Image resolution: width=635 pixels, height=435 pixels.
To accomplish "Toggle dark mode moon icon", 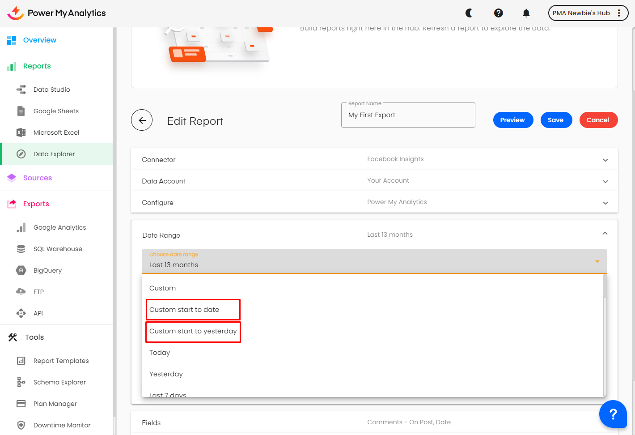I will pyautogui.click(x=469, y=13).
